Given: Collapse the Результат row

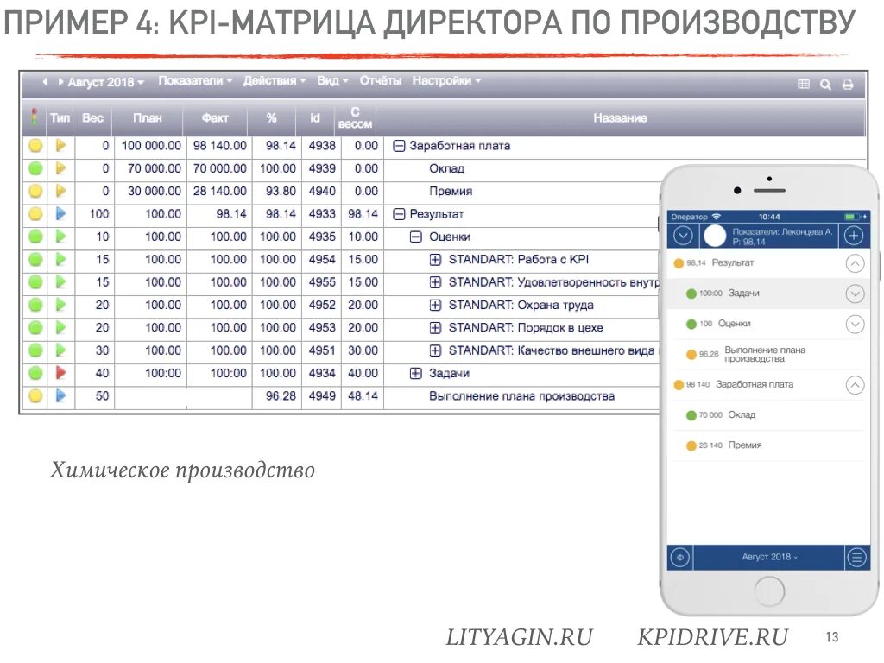Looking at the screenshot, I should 399,214.
